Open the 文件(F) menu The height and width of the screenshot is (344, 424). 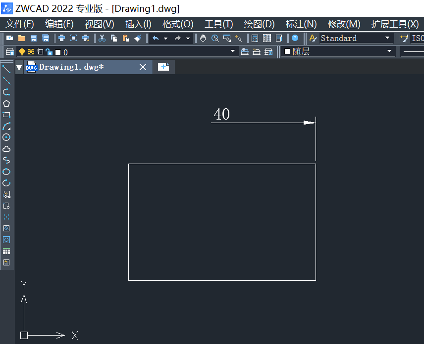20,24
